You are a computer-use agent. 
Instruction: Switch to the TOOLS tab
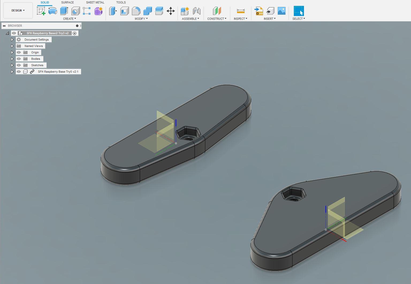[x=121, y=2]
